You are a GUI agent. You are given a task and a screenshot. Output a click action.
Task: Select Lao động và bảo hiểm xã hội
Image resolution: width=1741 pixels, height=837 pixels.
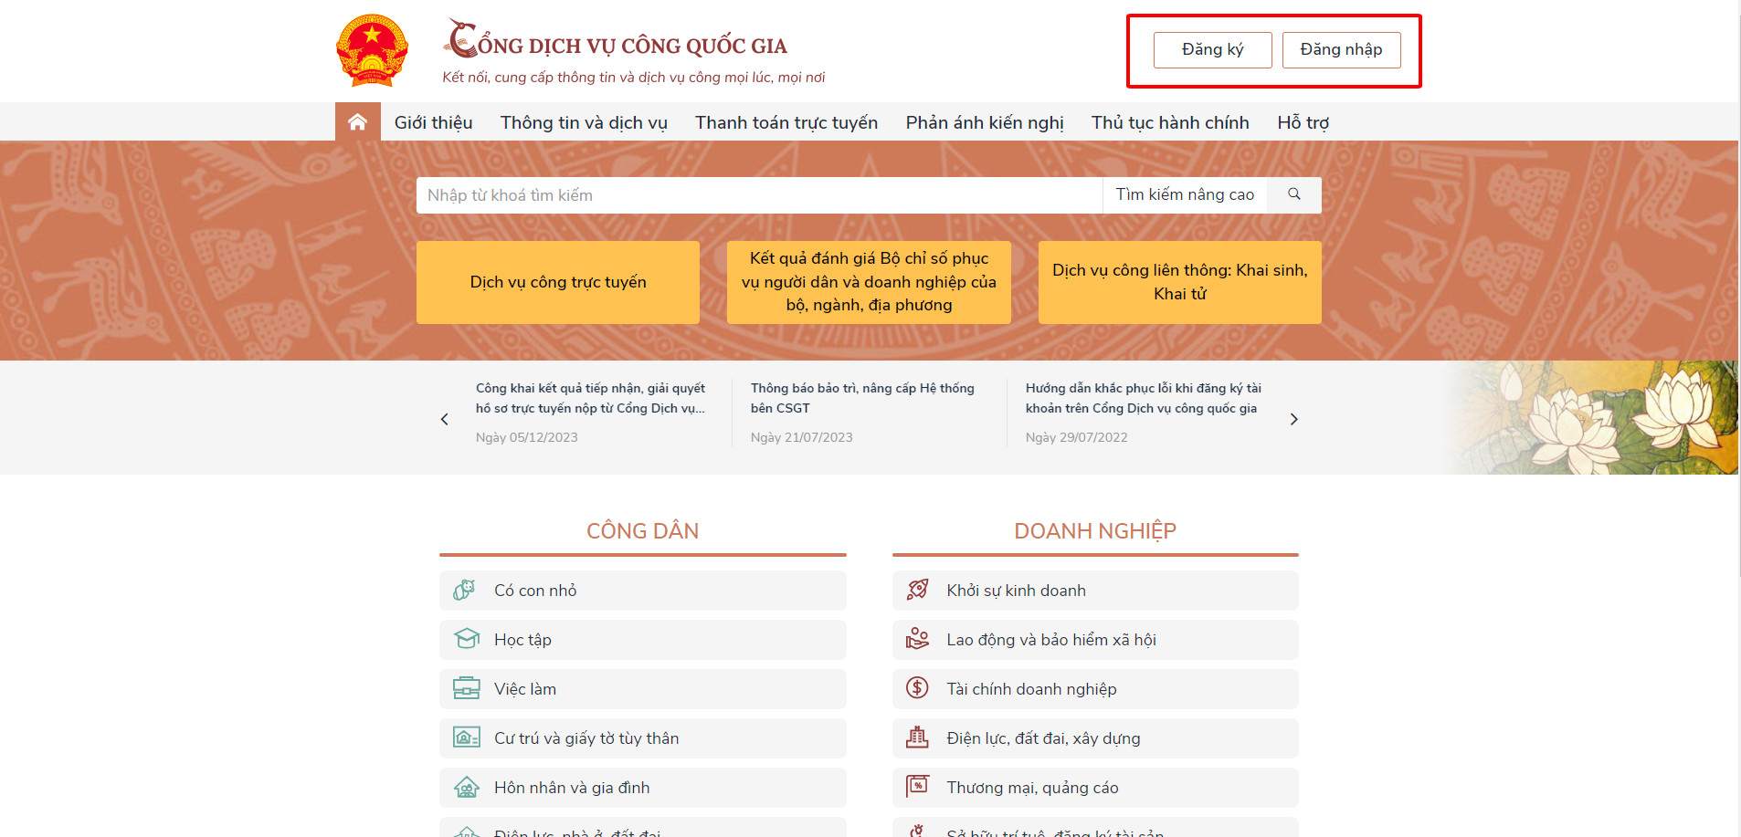click(x=1051, y=640)
